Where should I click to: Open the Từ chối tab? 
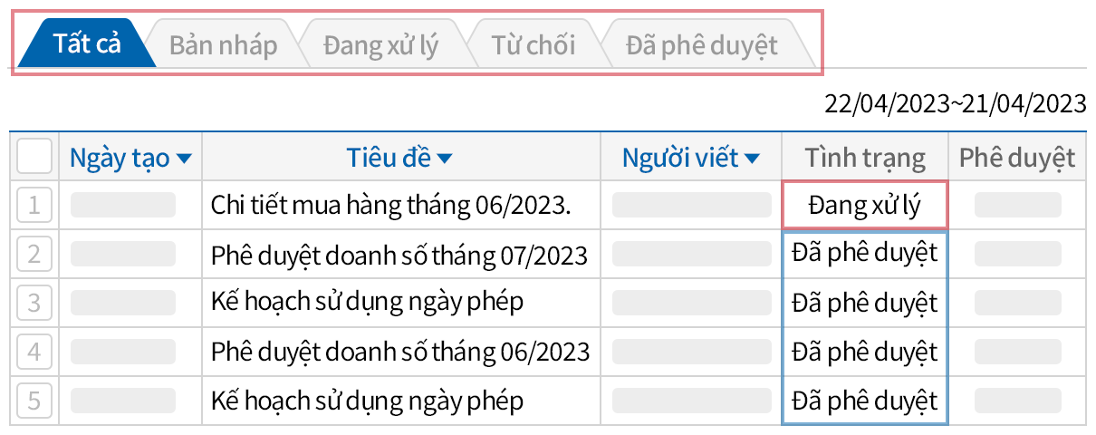[533, 44]
